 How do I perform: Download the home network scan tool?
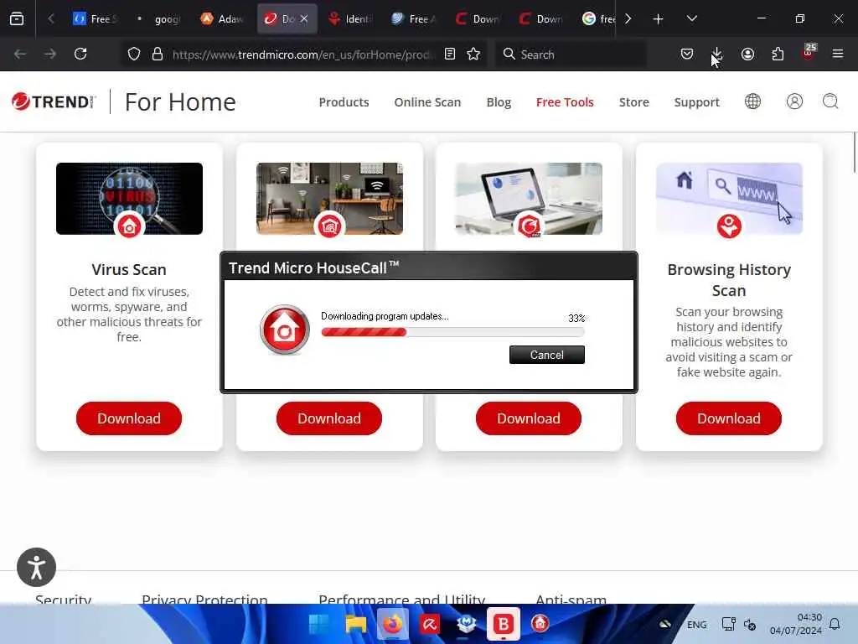tap(328, 418)
